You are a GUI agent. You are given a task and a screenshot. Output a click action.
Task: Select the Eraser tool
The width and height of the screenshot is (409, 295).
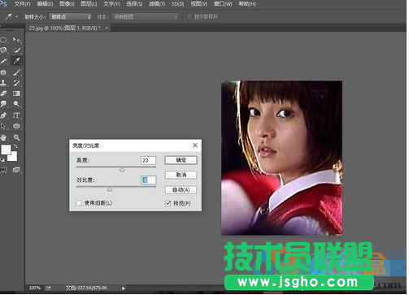[x=3, y=93]
